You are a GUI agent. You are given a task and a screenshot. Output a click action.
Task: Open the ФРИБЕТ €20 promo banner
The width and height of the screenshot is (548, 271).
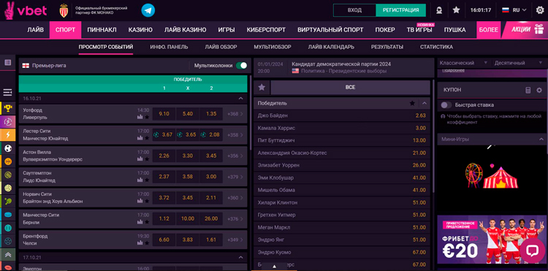click(491, 239)
